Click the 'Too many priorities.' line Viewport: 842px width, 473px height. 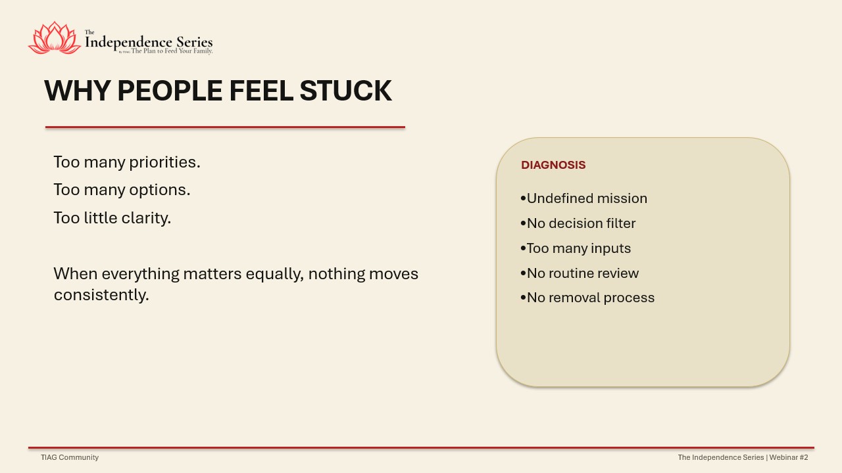tap(127, 162)
